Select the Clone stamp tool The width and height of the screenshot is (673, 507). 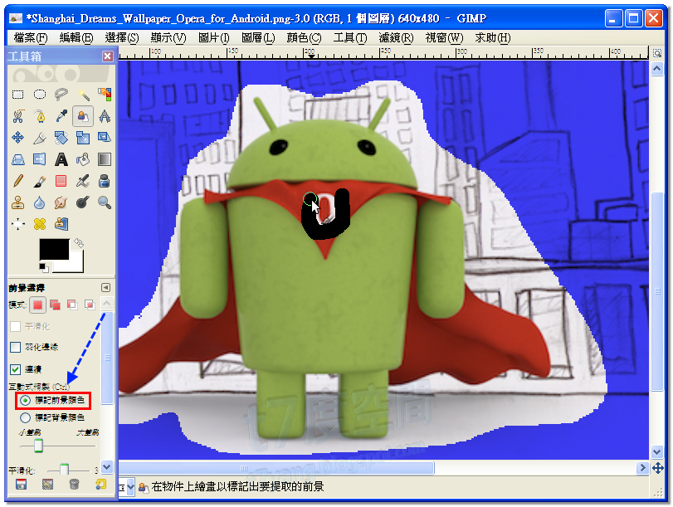[x=18, y=202]
